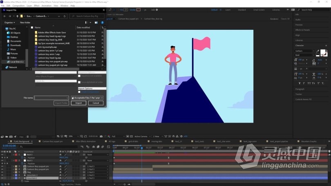Open the eyedropper in Character panel

click(x=318, y=51)
